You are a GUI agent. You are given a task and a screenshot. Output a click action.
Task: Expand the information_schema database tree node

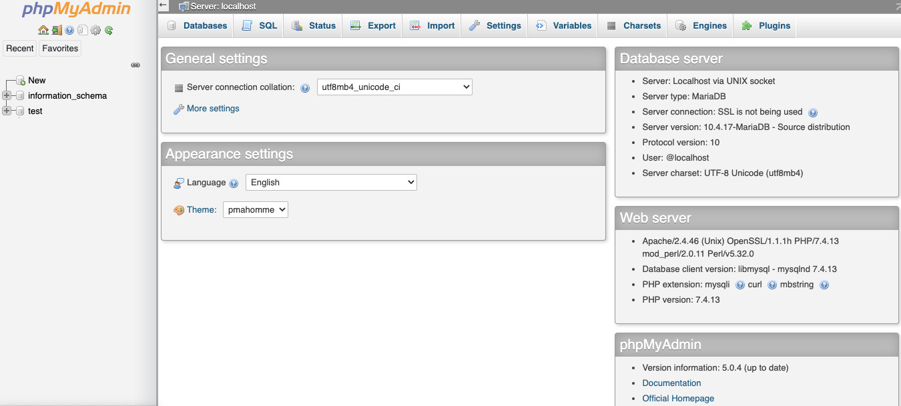click(x=7, y=96)
